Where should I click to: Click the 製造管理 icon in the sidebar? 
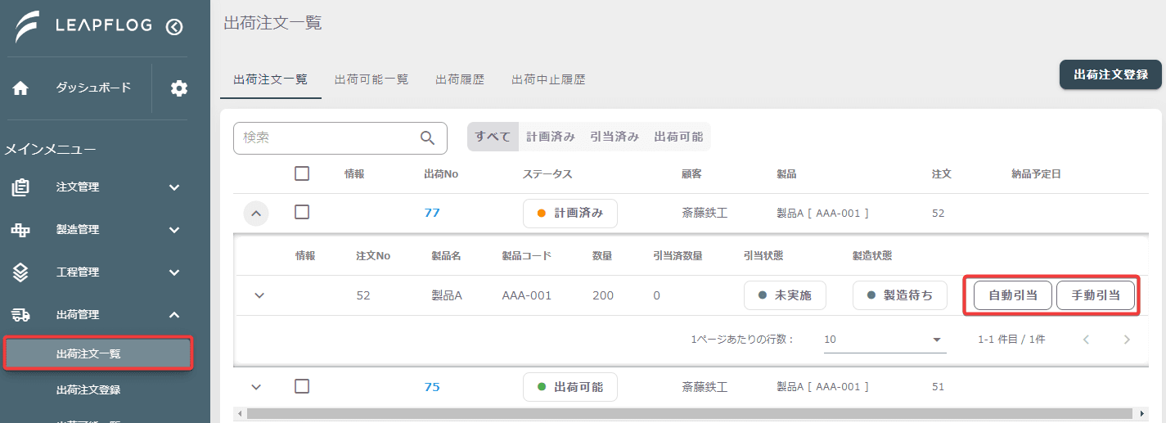pos(20,230)
